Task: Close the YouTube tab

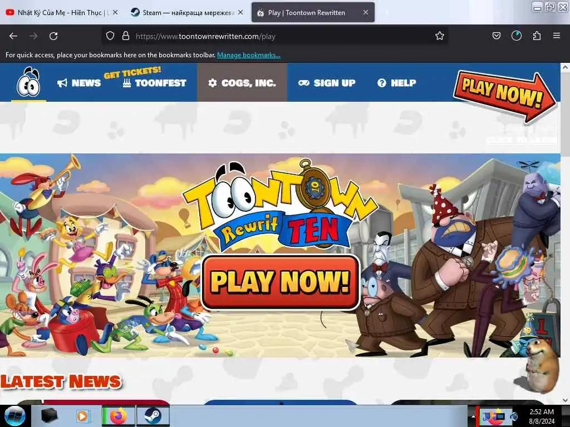Action: (115, 13)
